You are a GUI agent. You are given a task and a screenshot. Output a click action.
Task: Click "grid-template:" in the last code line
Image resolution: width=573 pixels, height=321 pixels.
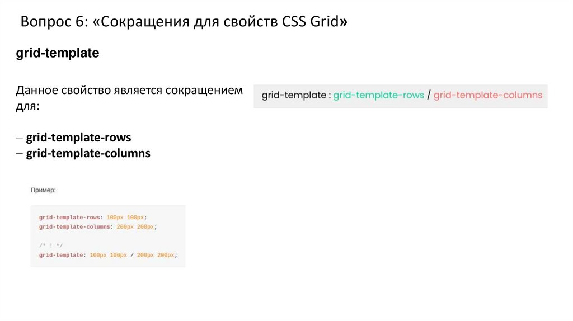click(x=63, y=255)
